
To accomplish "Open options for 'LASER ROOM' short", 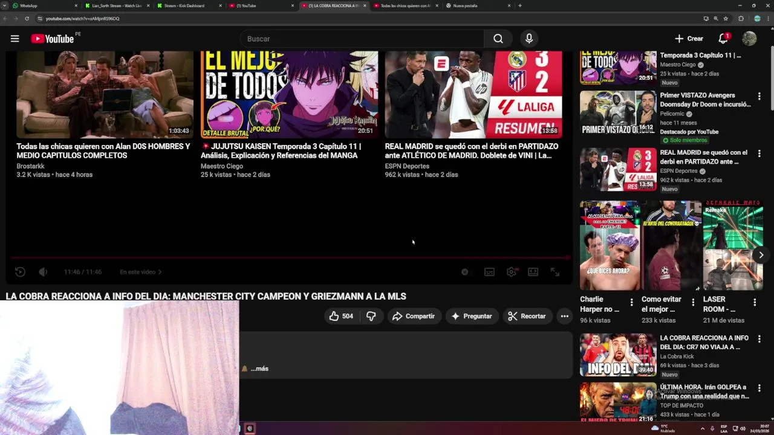I will click(x=755, y=302).
